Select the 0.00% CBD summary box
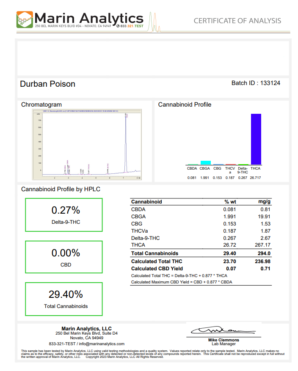The image size is (298, 371). click(64, 257)
